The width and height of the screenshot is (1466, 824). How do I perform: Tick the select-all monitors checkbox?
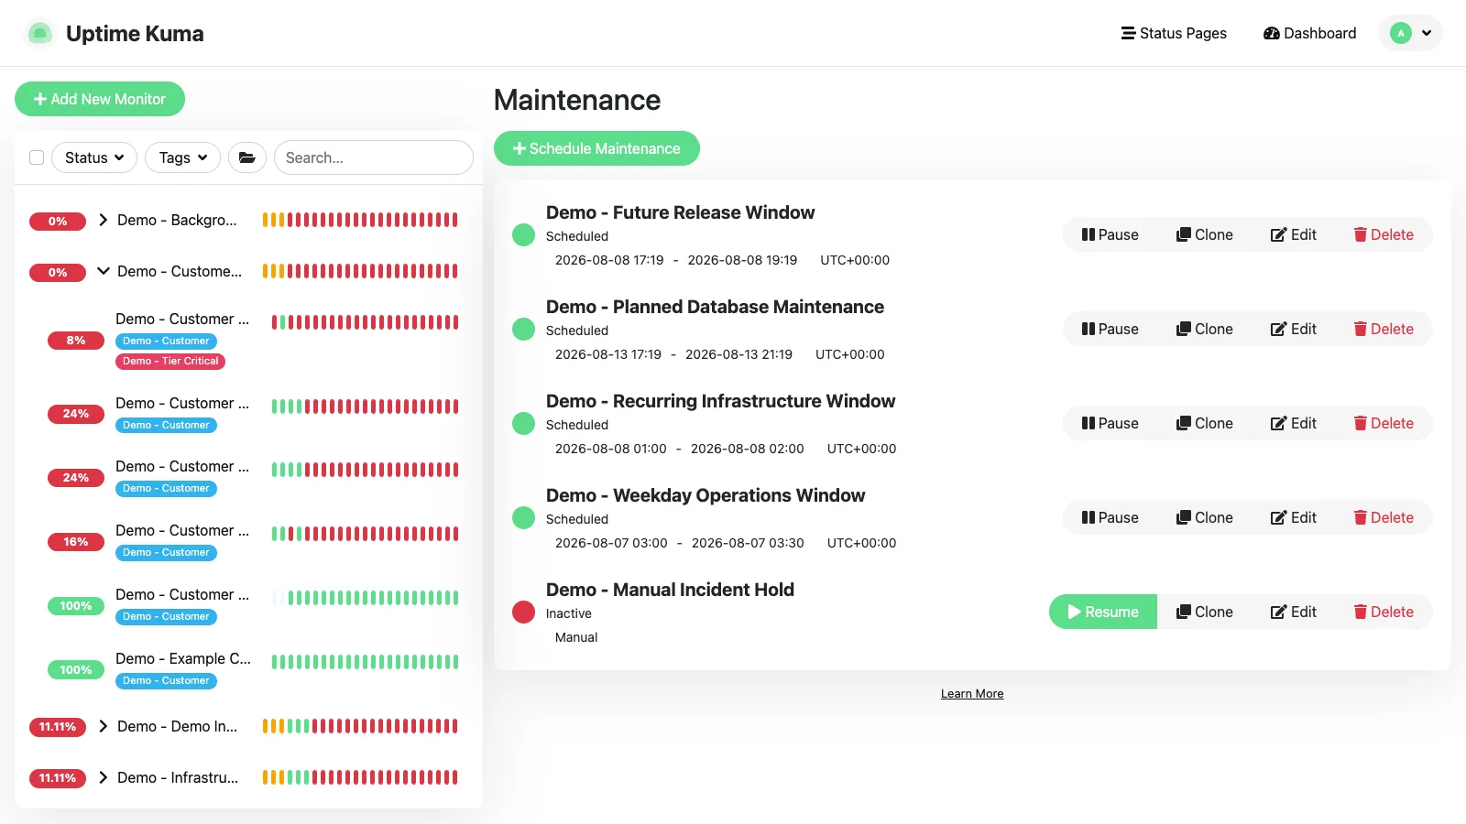pyautogui.click(x=37, y=157)
